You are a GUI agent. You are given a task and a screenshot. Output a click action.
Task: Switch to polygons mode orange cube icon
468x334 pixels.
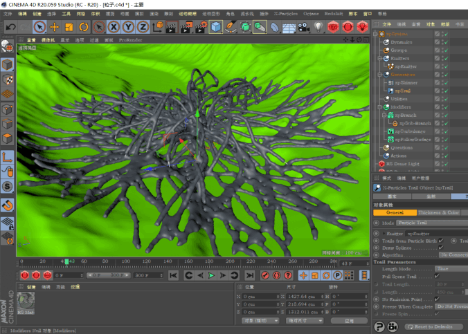(x=7, y=138)
